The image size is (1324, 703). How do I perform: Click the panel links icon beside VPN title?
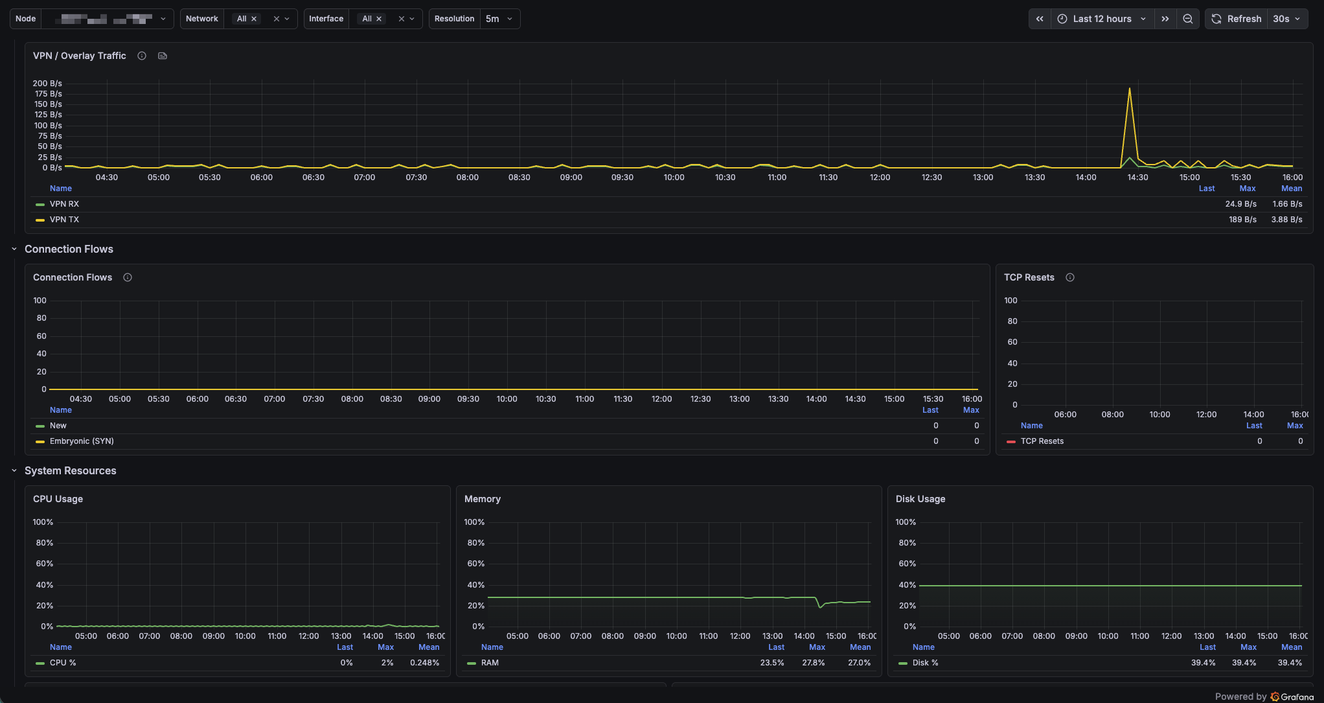coord(163,56)
